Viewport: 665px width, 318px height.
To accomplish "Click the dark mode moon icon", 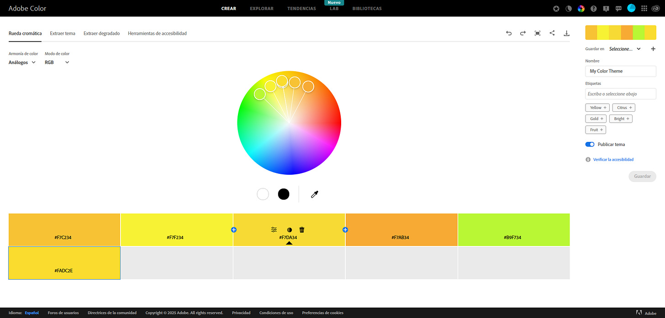I will (569, 8).
